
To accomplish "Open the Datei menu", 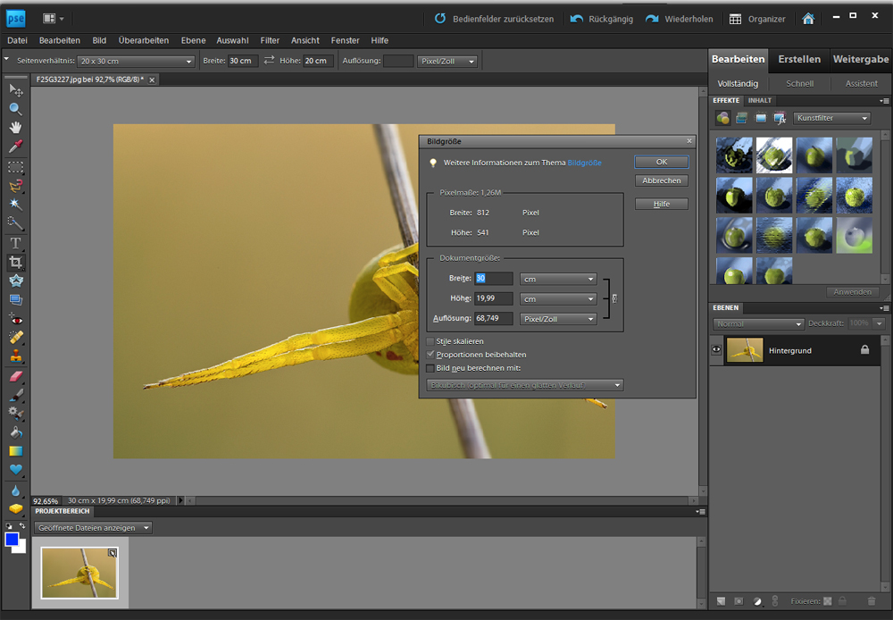I will click(17, 40).
